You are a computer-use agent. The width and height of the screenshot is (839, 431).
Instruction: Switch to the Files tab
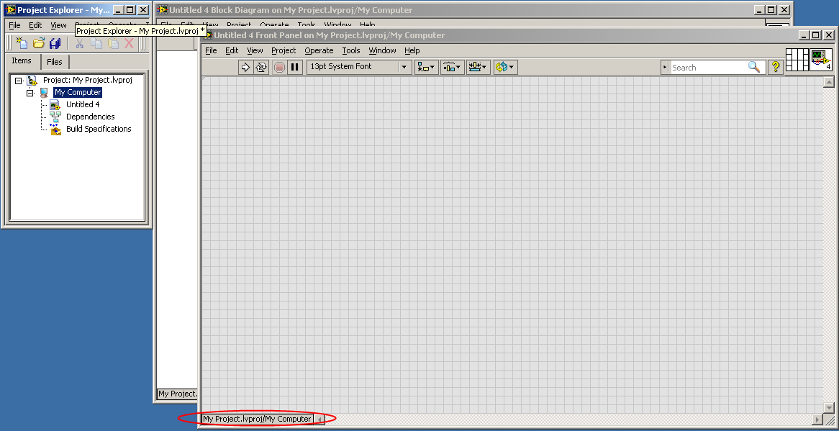55,62
